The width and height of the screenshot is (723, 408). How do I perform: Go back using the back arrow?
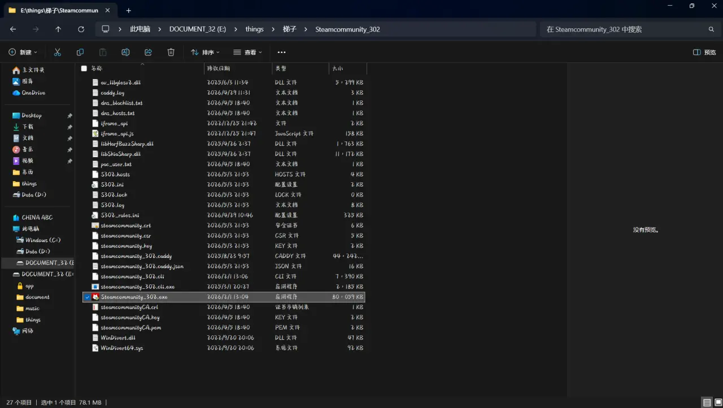[13, 29]
